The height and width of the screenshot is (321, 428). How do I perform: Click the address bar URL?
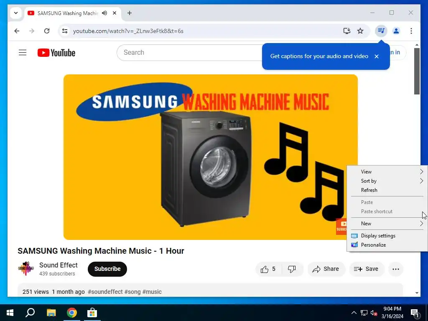128,31
